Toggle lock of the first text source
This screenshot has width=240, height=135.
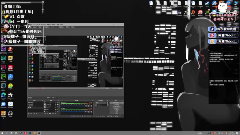(58, 102)
